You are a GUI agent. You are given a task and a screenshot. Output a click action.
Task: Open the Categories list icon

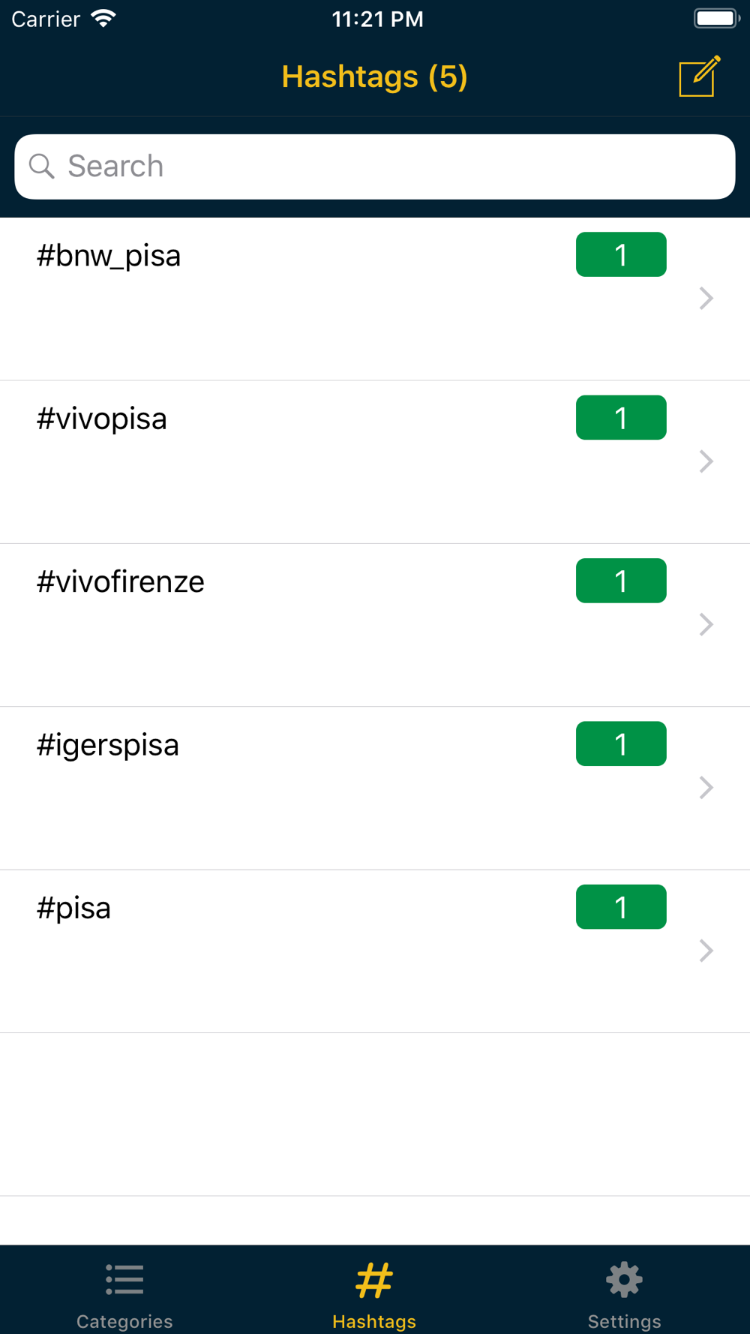coord(124,1279)
